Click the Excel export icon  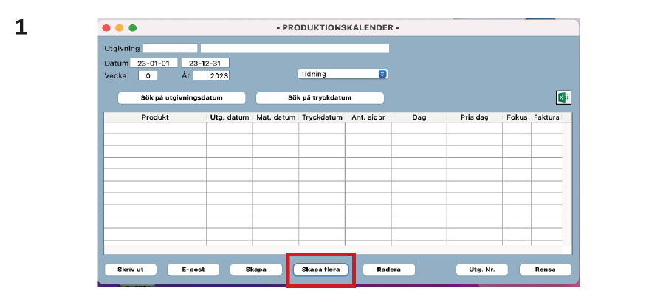pos(563,98)
